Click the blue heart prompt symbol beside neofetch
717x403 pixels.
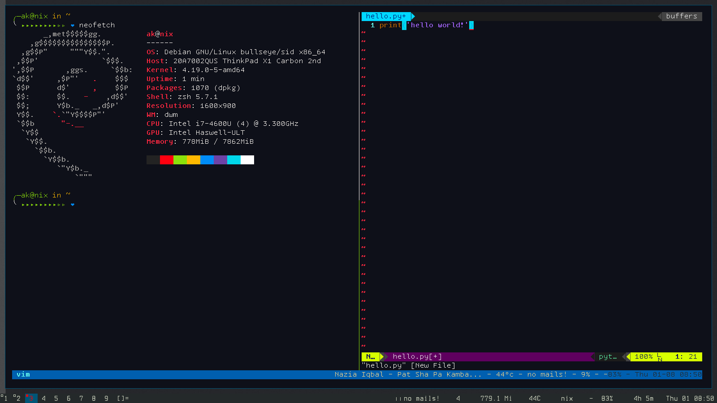click(x=73, y=25)
